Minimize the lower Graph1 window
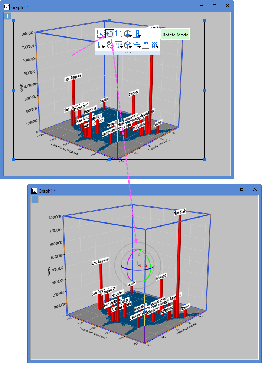This screenshot has height=365, width=262. [x=229, y=189]
